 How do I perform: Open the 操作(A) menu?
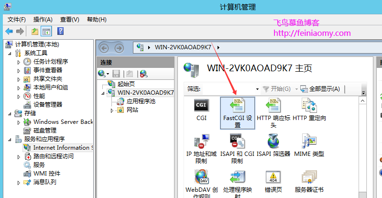(x=43, y=20)
